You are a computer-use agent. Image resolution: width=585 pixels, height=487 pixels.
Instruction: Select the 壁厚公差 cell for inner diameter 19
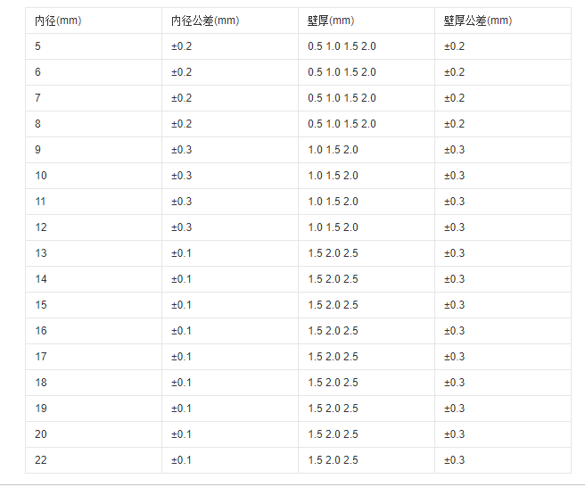[x=454, y=409]
